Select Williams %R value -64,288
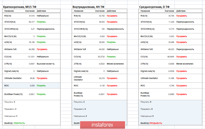This screenshot has height=129, width=205. click(x=31, y=49)
